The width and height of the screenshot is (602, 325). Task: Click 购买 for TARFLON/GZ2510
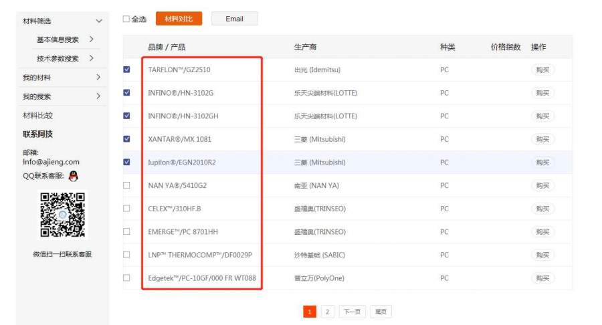[542, 70]
